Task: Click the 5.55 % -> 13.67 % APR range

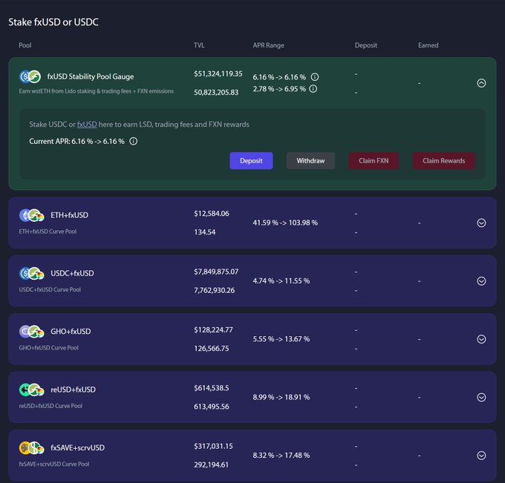Action: pyautogui.click(x=281, y=339)
